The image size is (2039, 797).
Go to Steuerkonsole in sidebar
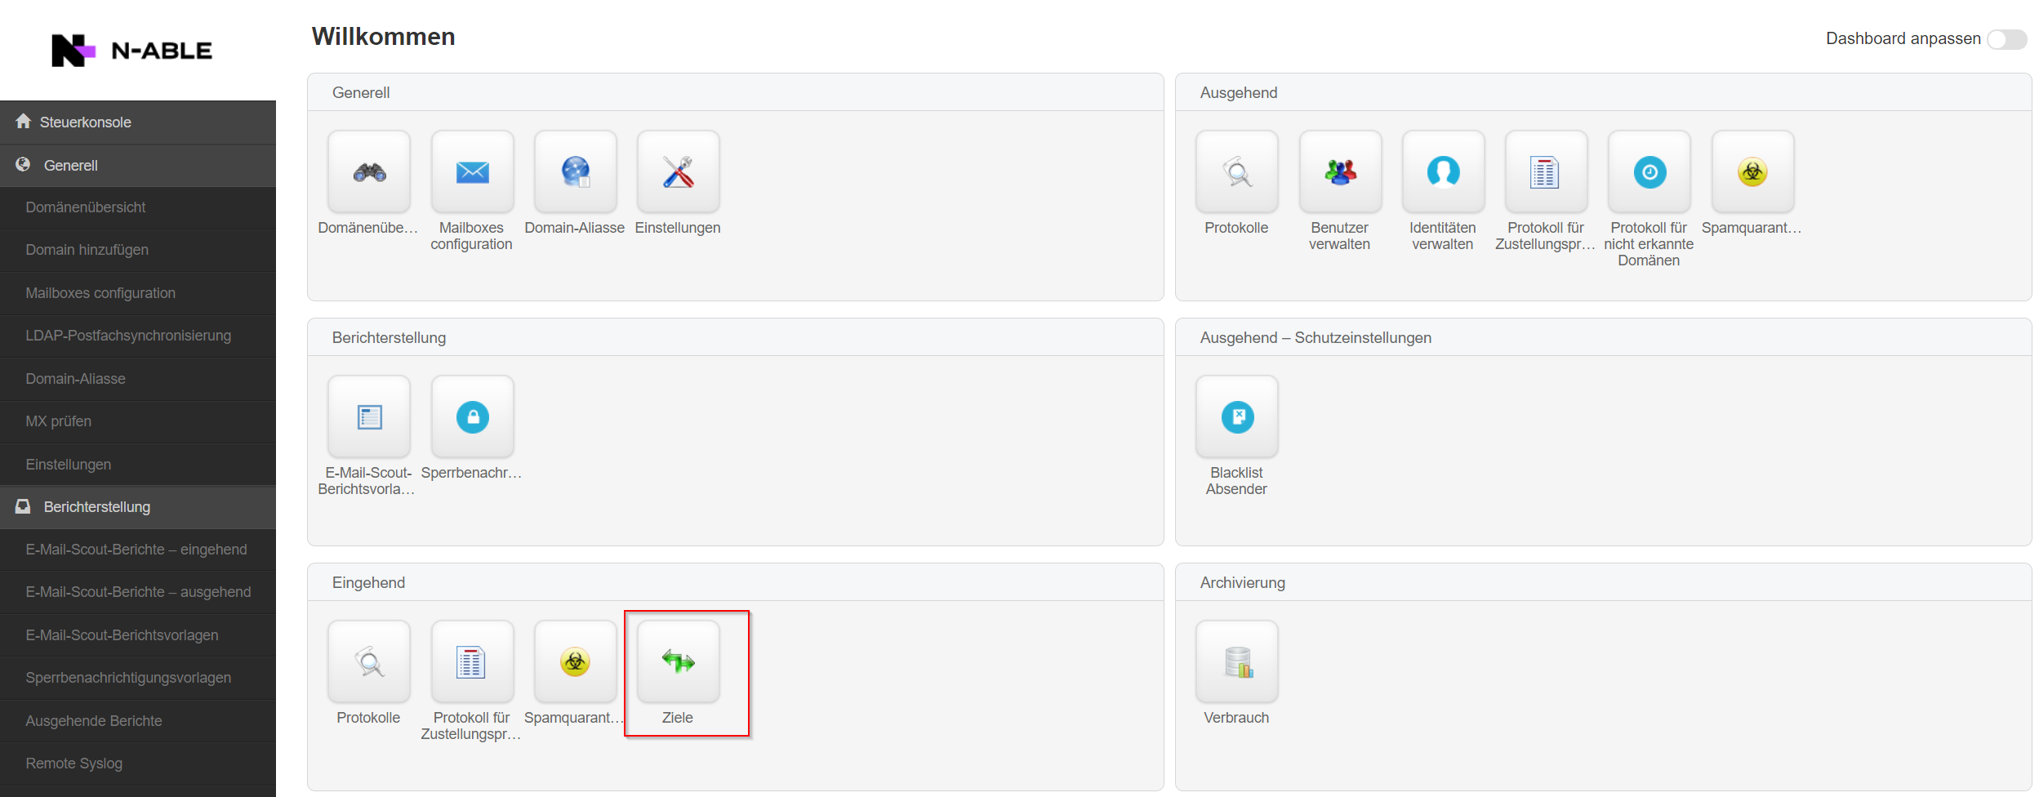tap(85, 122)
